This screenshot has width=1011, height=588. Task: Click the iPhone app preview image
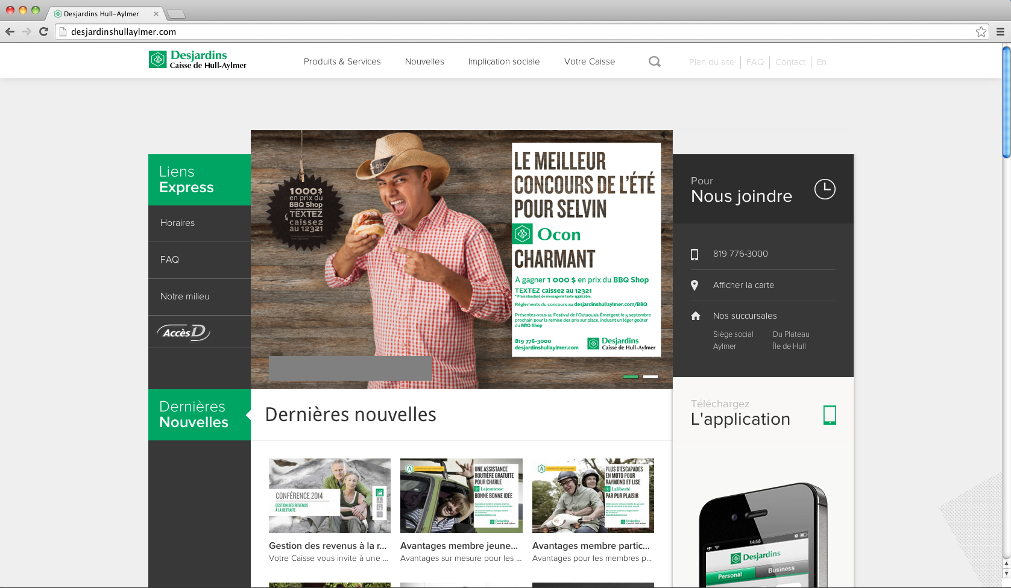(763, 535)
